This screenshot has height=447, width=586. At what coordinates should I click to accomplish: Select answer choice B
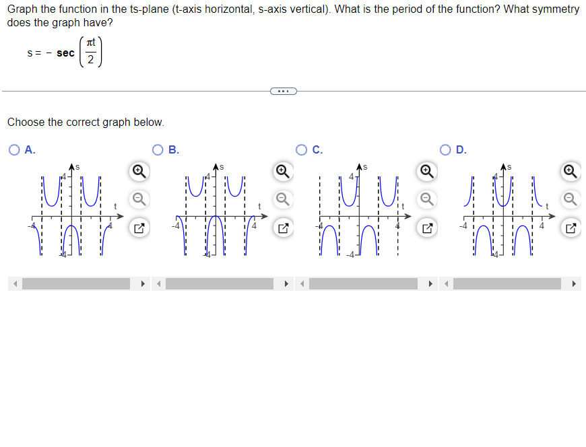157,149
